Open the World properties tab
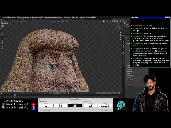The width and height of the screenshot is (171, 128). coord(123,50)
